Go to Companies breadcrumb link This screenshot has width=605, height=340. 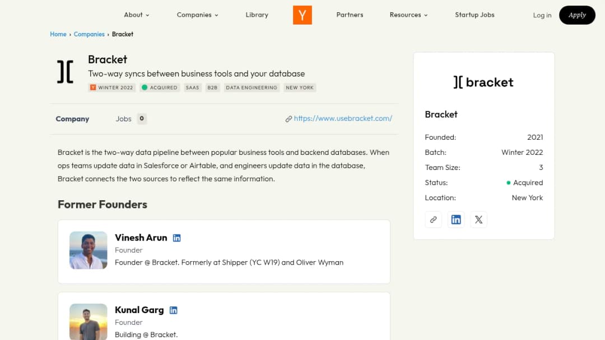[x=89, y=34]
